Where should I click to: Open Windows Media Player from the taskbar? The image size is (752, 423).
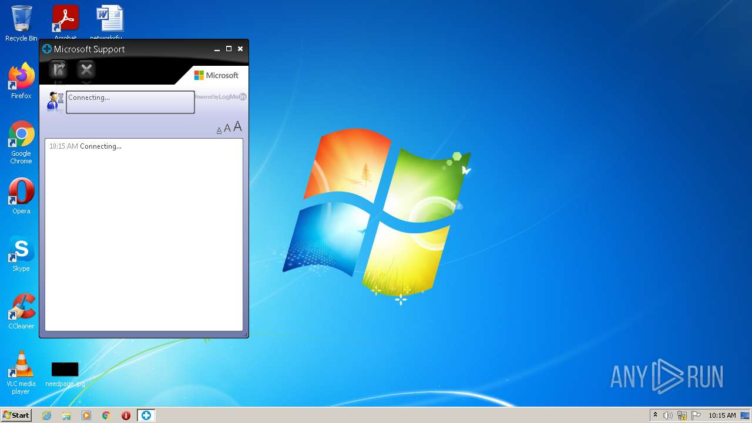pyautogui.click(x=86, y=415)
